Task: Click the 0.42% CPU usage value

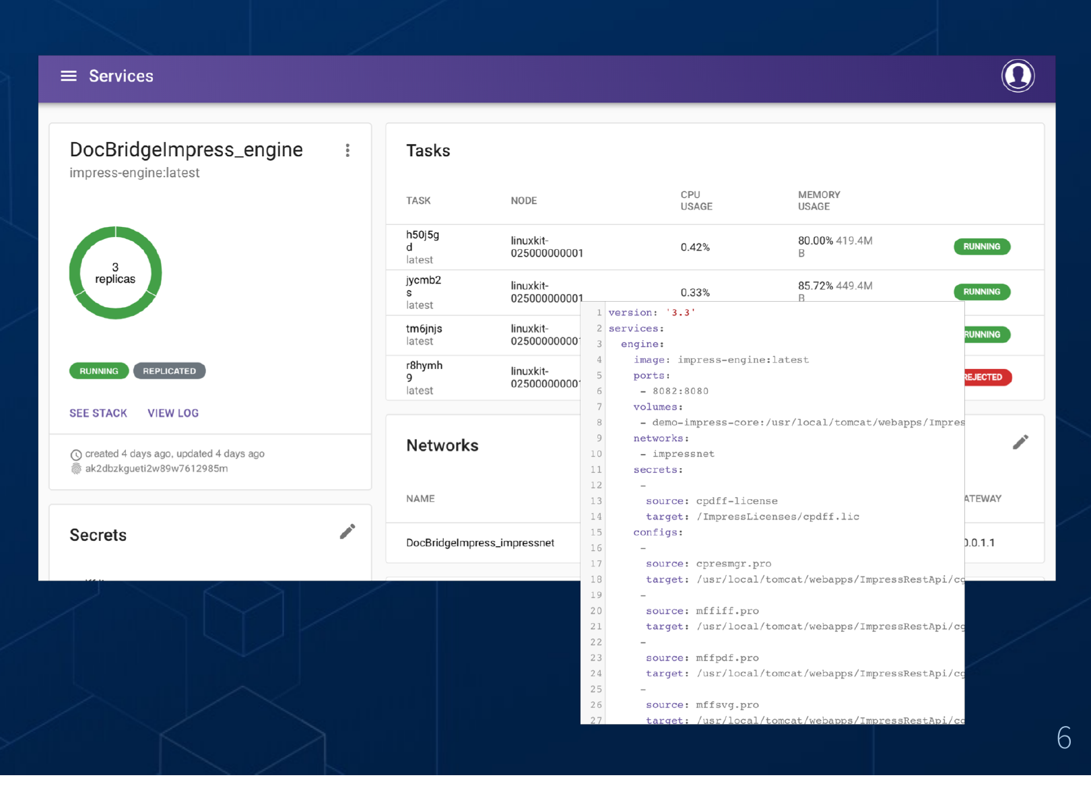Action: (695, 247)
